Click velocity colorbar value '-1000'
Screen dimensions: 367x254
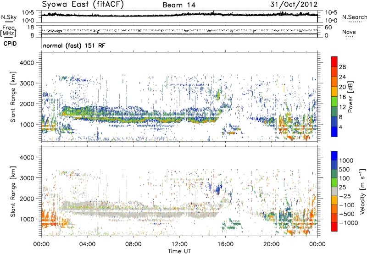coord(349,223)
